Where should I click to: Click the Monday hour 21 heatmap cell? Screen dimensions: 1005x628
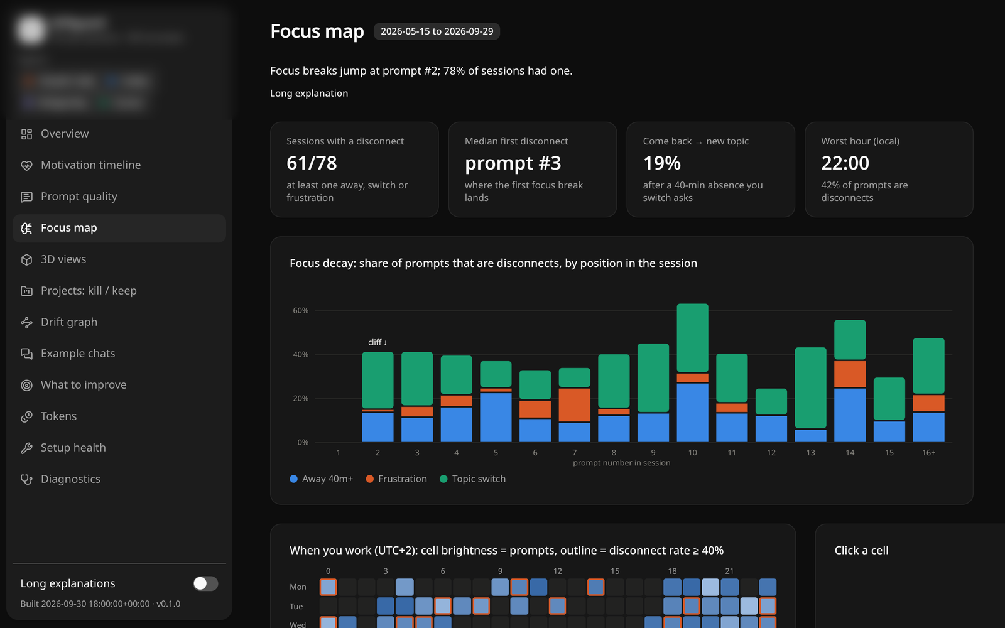click(x=730, y=587)
